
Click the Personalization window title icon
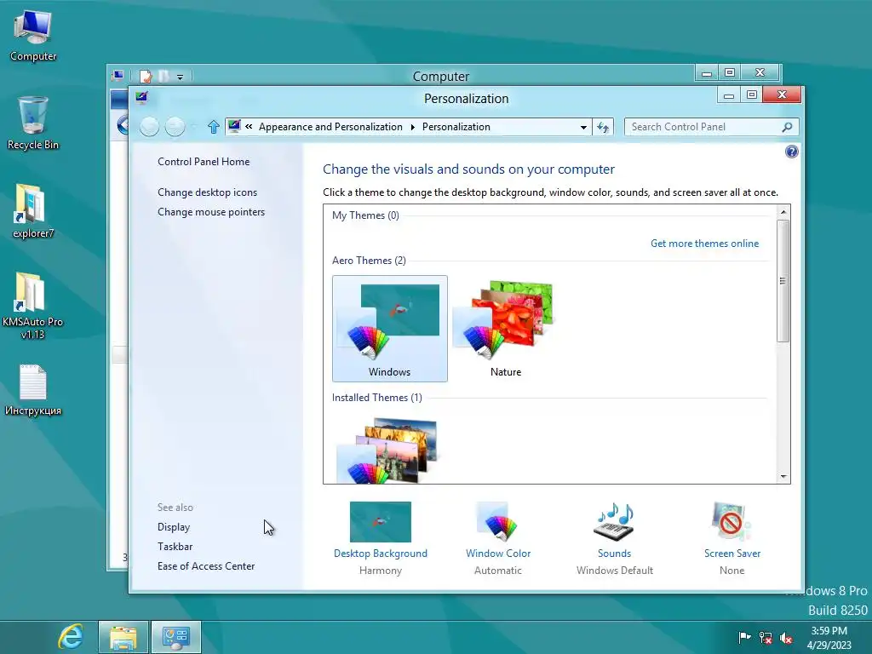tap(141, 98)
